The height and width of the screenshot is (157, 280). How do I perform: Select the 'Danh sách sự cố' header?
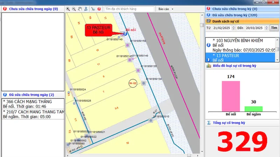pyautogui.click(x=242, y=21)
